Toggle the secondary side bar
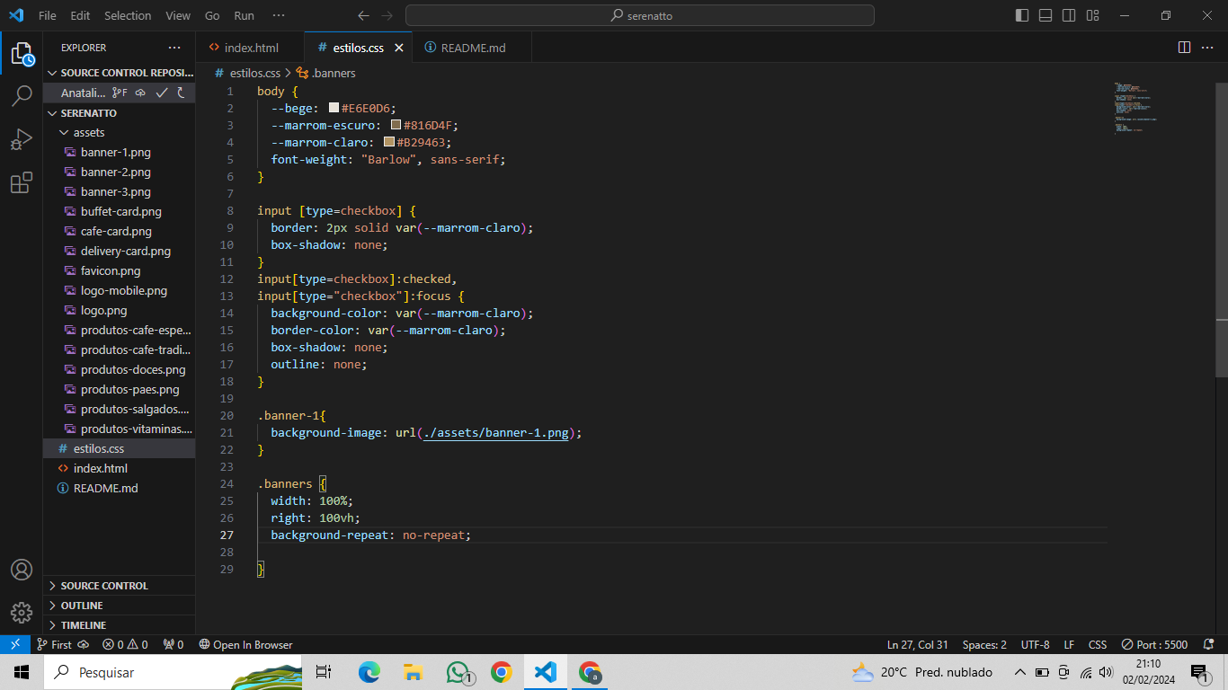The width and height of the screenshot is (1228, 690). [1069, 15]
